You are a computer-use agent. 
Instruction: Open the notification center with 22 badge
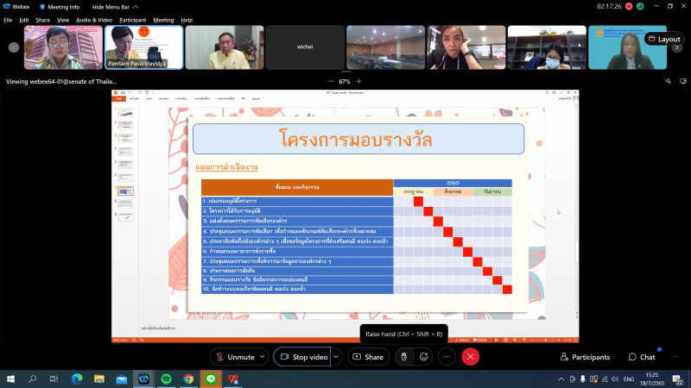[x=678, y=379]
